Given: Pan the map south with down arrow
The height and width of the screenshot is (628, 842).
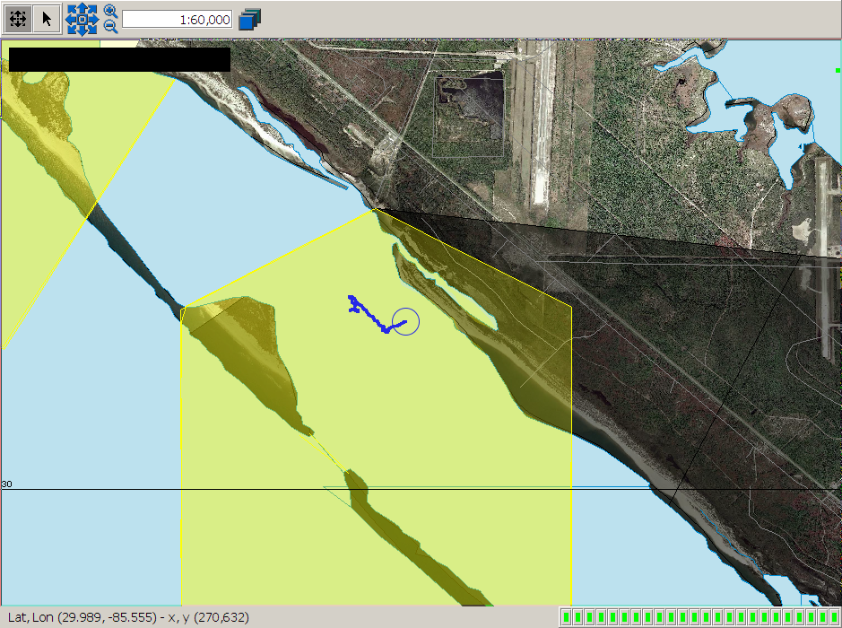Looking at the screenshot, I should (x=82, y=31).
